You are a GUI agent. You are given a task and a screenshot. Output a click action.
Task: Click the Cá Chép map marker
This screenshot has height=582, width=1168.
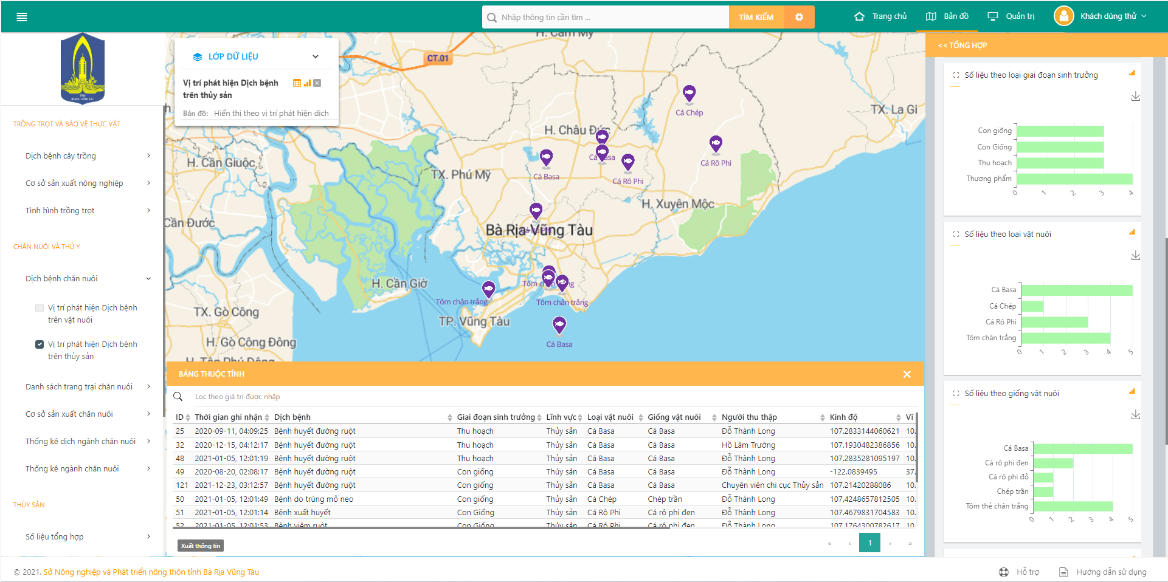[689, 94]
